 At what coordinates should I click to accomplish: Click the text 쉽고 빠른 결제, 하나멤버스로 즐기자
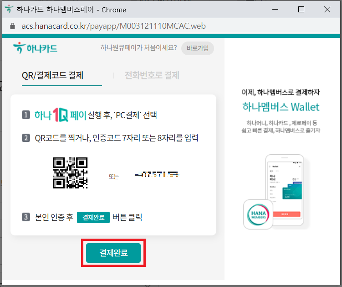click(281, 130)
